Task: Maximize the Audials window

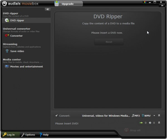Action: [x=155, y=2]
